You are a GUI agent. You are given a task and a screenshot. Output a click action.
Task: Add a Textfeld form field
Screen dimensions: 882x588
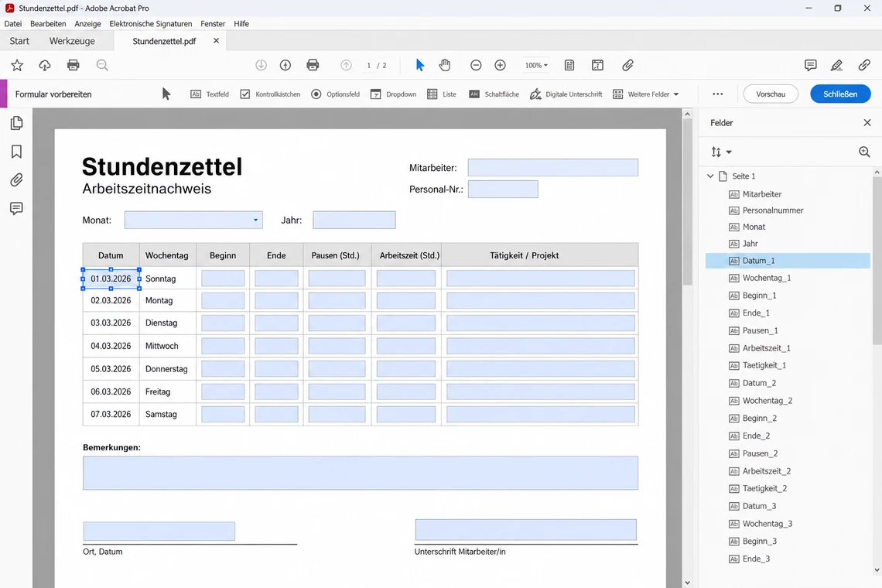pyautogui.click(x=210, y=94)
